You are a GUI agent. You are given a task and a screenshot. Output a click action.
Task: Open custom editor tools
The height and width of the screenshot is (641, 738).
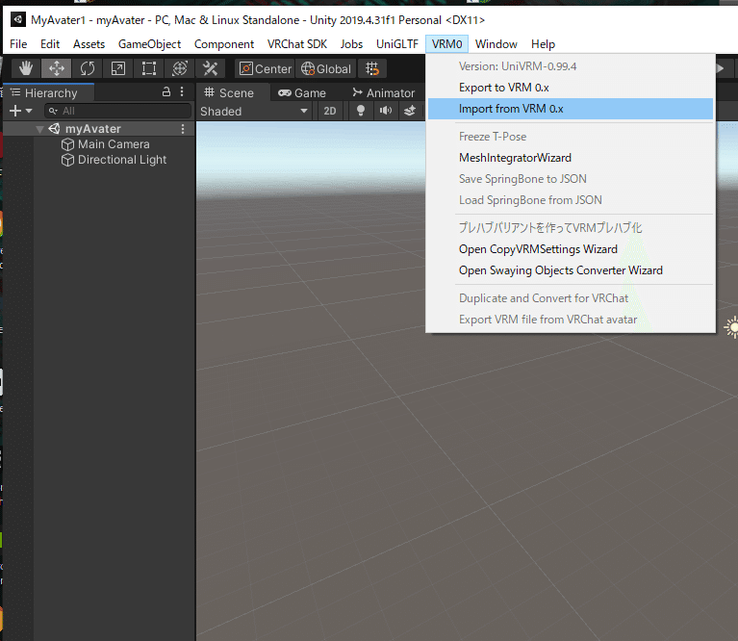point(210,68)
